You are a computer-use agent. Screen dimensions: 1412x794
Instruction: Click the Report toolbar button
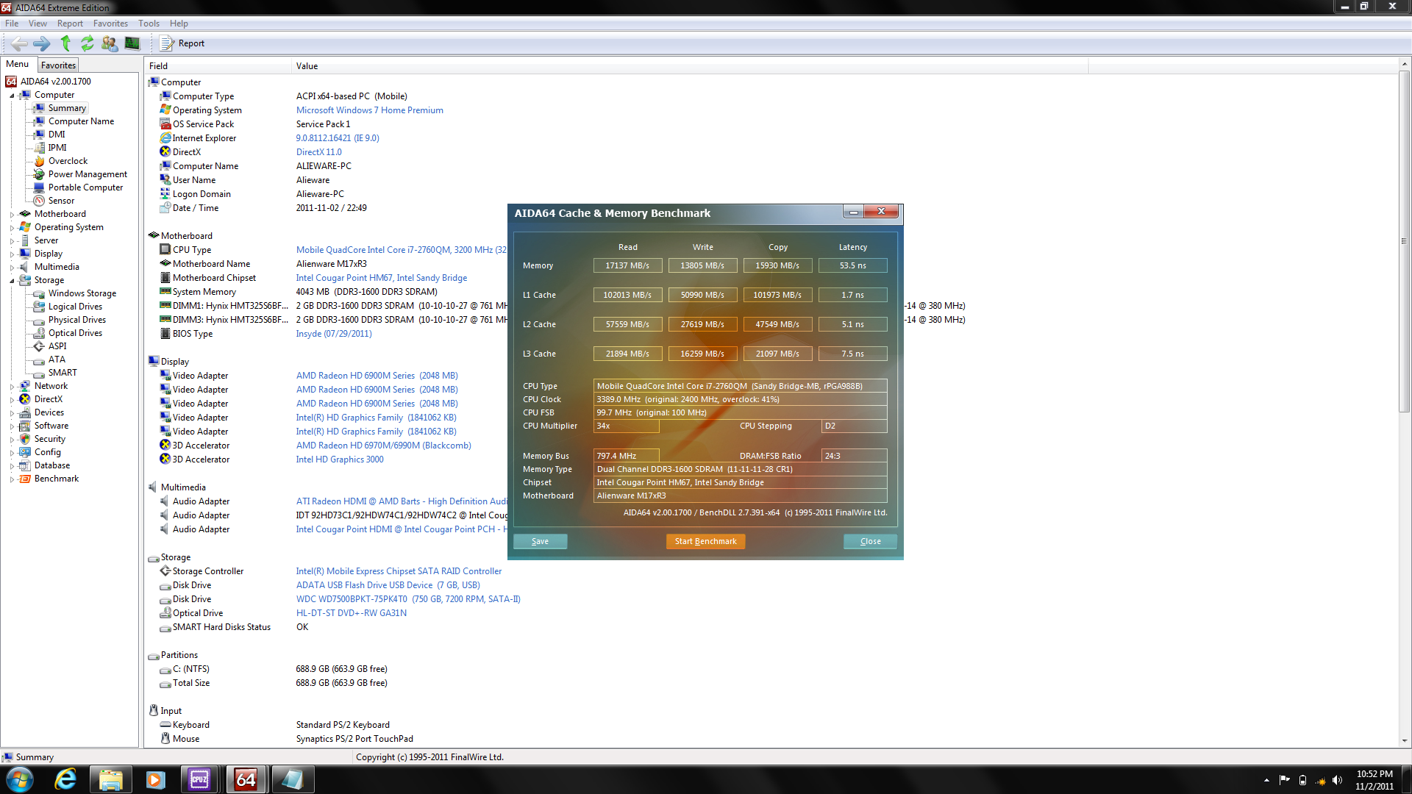[182, 43]
